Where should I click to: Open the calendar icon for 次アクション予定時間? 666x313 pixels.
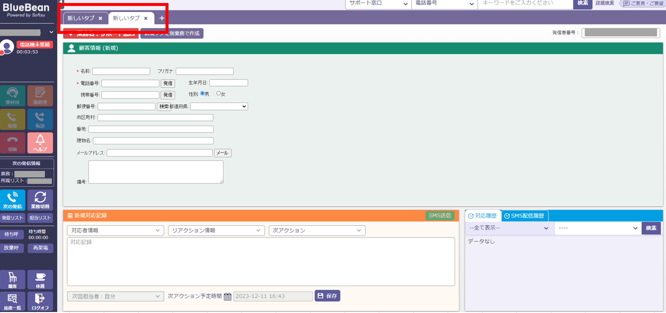tap(227, 297)
